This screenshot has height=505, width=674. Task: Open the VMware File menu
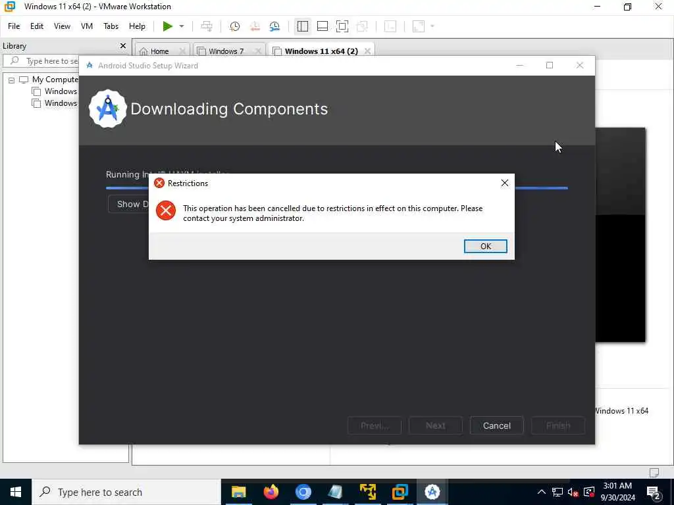click(x=14, y=26)
